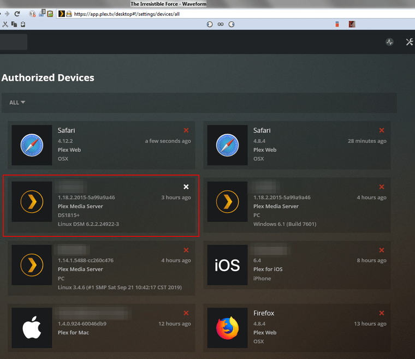This screenshot has width=415, height=359.
Task: Click the Plex chevron icon of Windows 6.1 server
Action: click(x=227, y=202)
